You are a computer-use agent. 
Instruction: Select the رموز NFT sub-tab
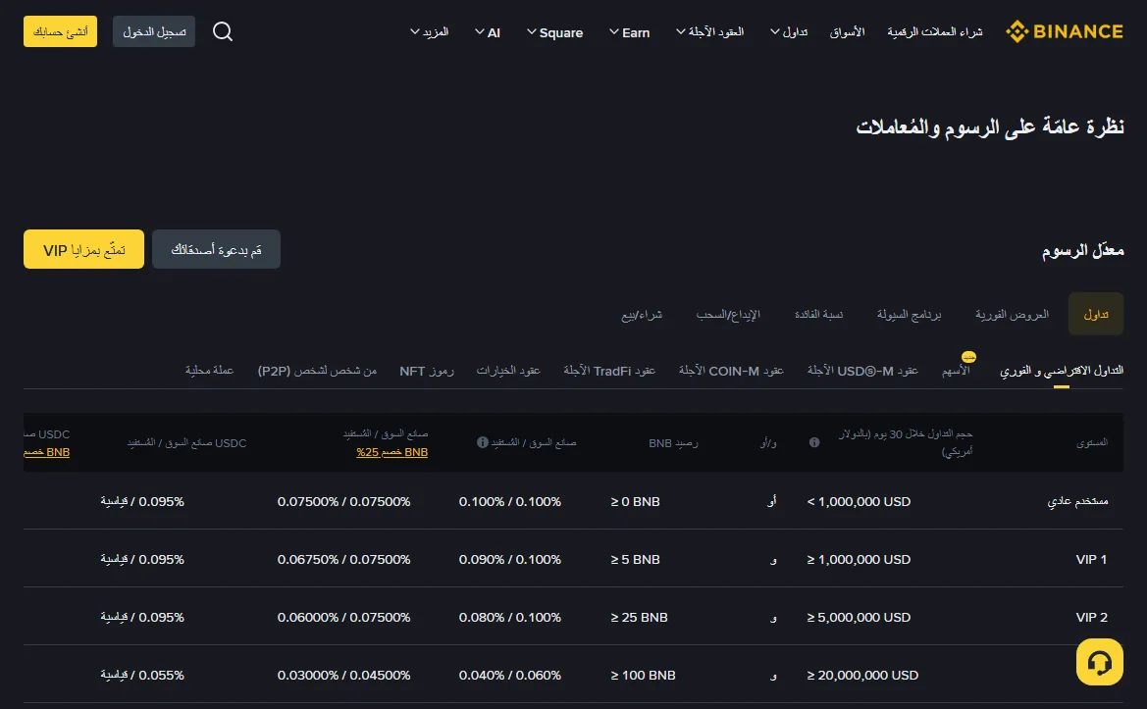click(427, 371)
